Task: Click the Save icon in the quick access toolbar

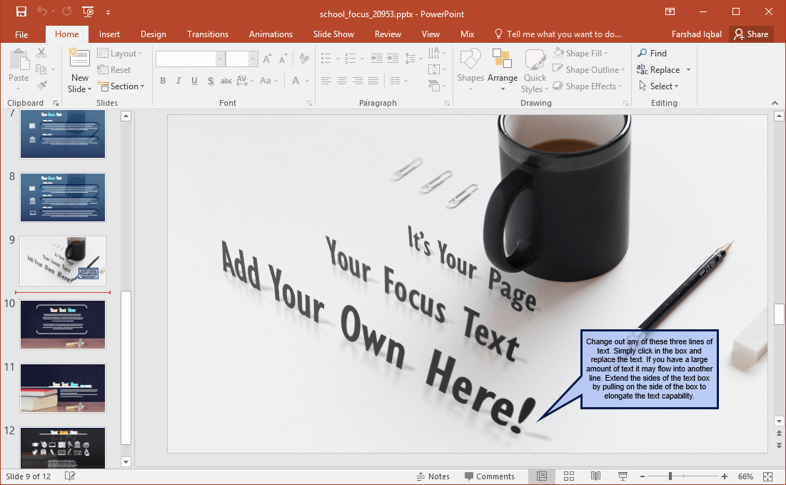Action: [21, 11]
